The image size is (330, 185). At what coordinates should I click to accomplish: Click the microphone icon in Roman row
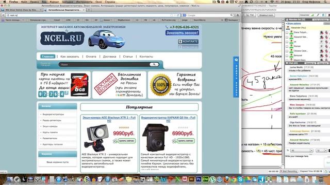(x=326, y=46)
